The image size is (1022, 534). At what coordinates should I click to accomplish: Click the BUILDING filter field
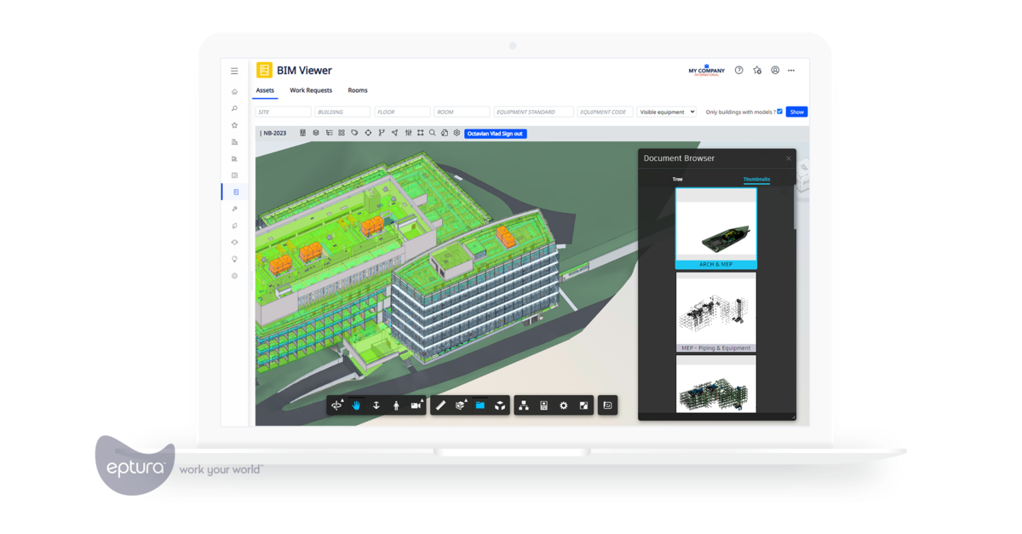342,112
